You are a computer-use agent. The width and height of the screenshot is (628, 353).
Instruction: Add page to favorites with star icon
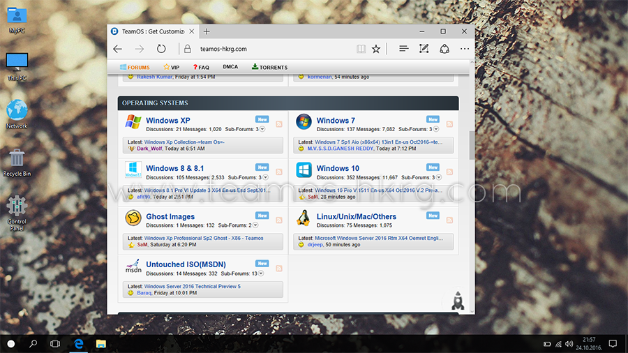[375, 49]
